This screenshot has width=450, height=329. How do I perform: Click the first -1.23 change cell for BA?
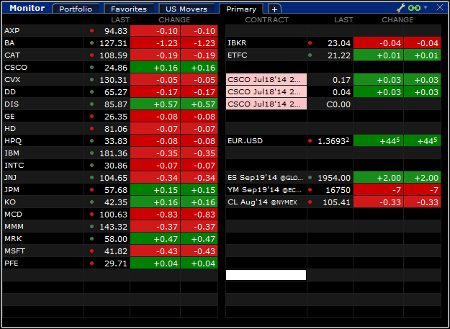(156, 43)
